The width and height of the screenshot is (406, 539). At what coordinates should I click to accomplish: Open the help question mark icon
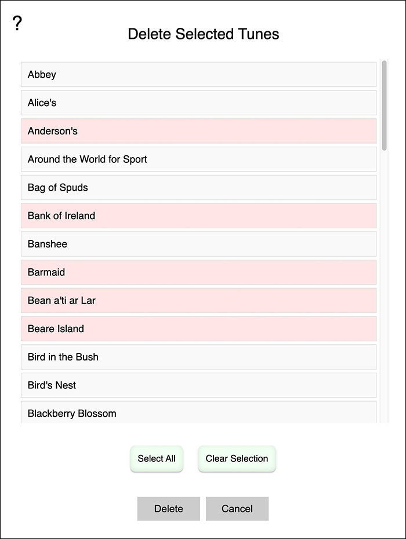17,24
